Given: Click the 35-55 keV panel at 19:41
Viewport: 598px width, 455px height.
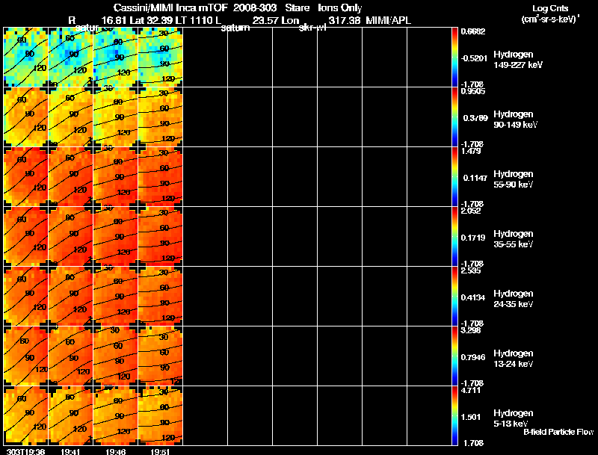Looking at the screenshot, I should [70, 236].
